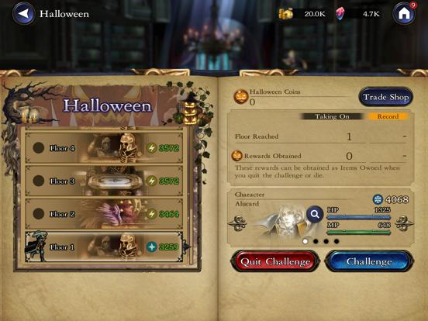Screen dimensions: 428x321
Task: Tap the gold coins currency icon
Action: (x=285, y=13)
